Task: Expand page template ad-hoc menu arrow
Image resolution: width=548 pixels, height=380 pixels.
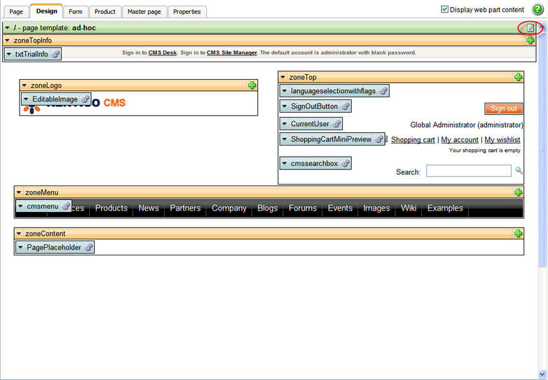Action: 7,27
